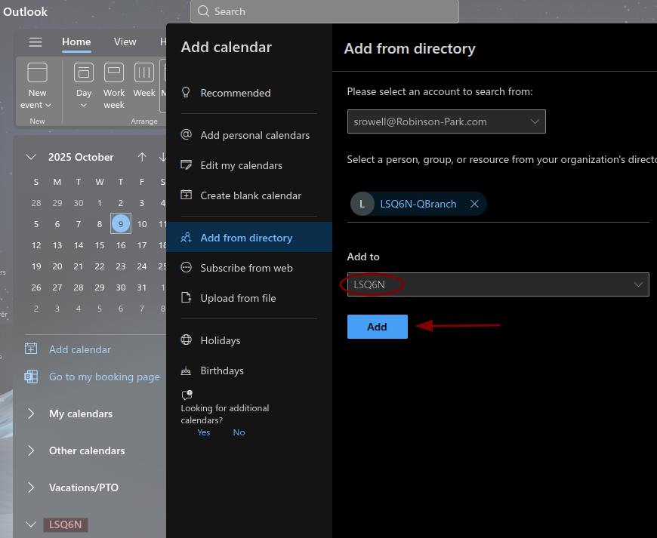Click the LSQ6N-QBranch name text
Image resolution: width=657 pixels, height=538 pixels.
[x=418, y=204]
